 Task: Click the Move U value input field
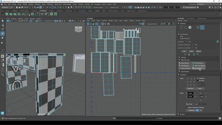(x=190, y=93)
